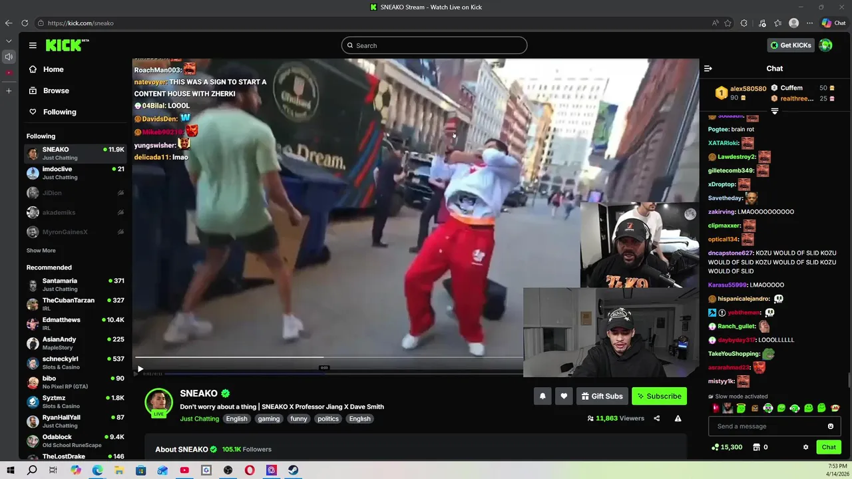Screen dimensions: 852x479
Task: Expand Show More in Following list
Action: click(x=41, y=251)
